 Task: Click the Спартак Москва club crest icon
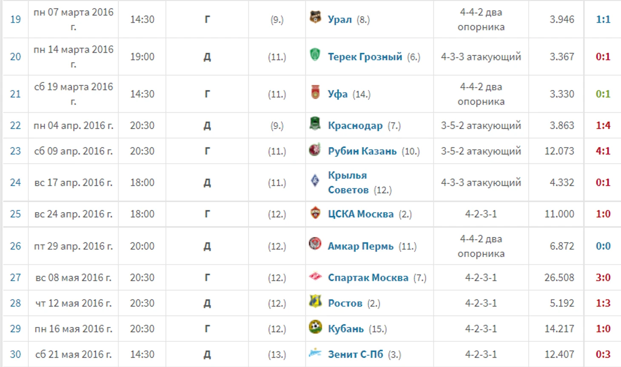point(315,276)
